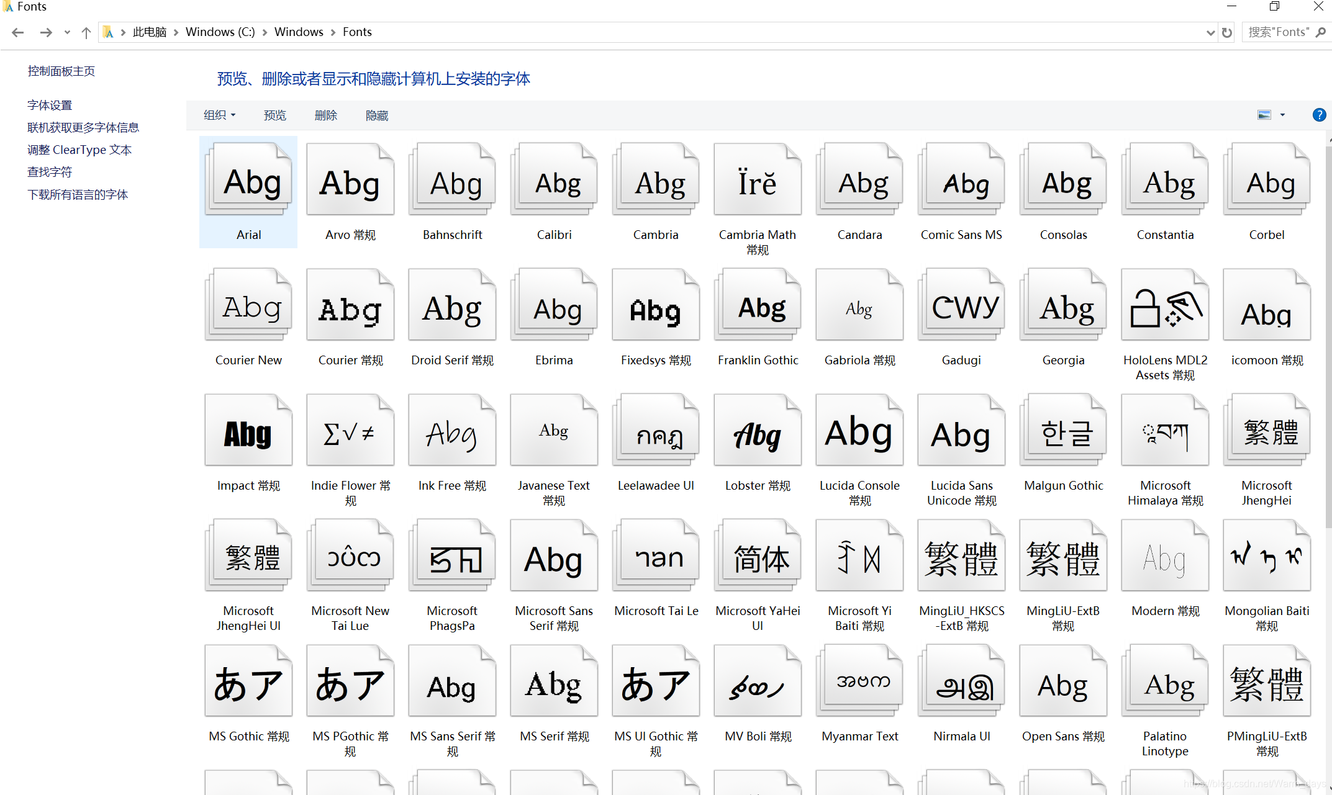The height and width of the screenshot is (795, 1332).
Task: Click the 预览 toolbar command
Action: pyautogui.click(x=274, y=115)
